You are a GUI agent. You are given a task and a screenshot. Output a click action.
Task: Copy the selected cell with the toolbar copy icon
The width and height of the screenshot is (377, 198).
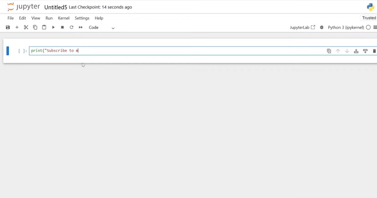[35, 27]
